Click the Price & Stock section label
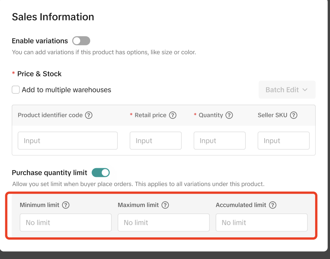 tap(39, 74)
